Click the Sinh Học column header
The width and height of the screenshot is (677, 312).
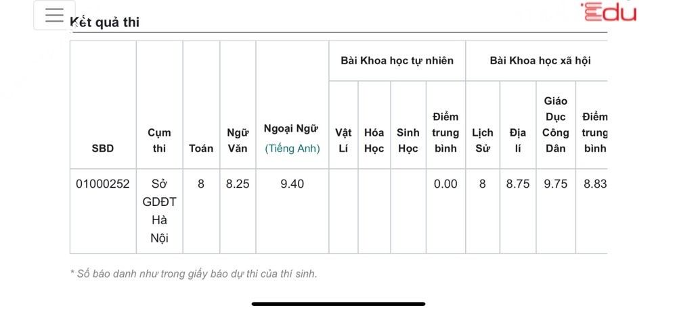408,140
